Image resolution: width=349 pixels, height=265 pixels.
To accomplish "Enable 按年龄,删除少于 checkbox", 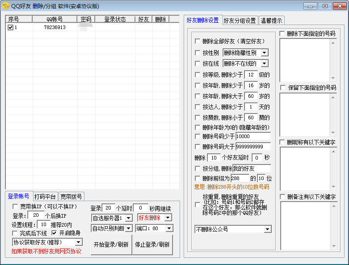I will coord(197,85).
